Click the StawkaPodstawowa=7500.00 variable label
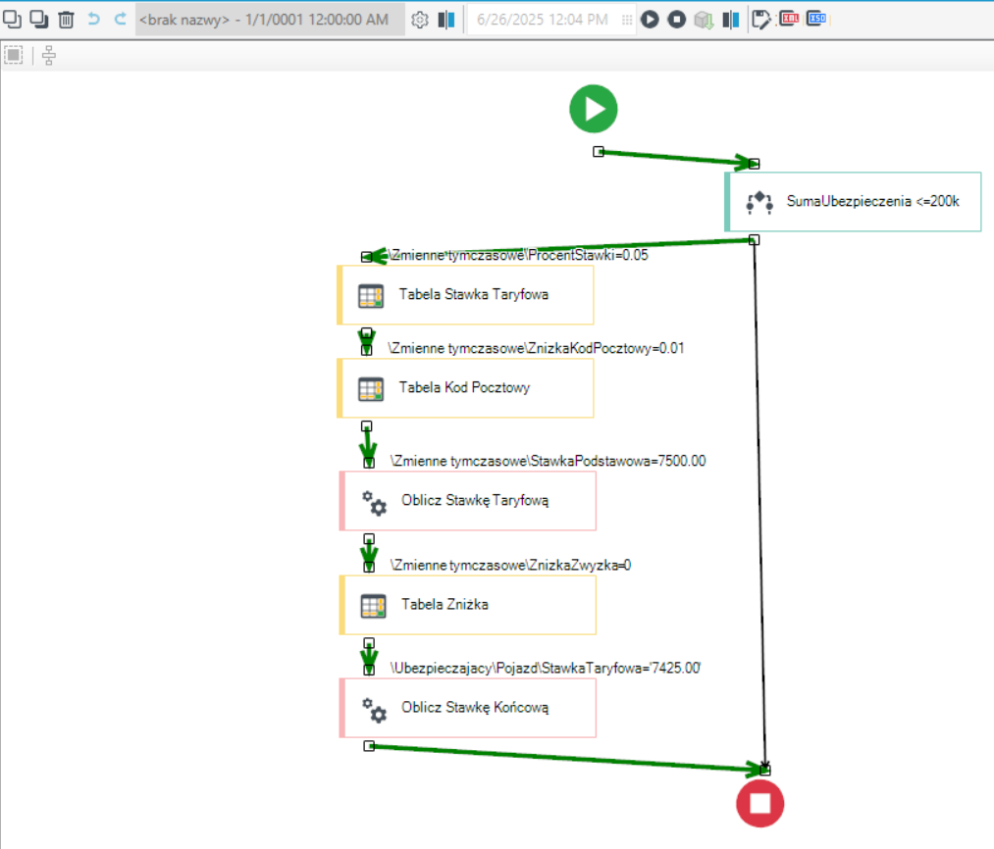The width and height of the screenshot is (994, 849). pos(548,461)
